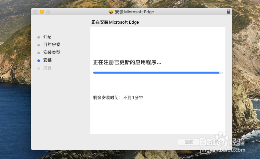Click the gray bullet beside 介绍

39,37
